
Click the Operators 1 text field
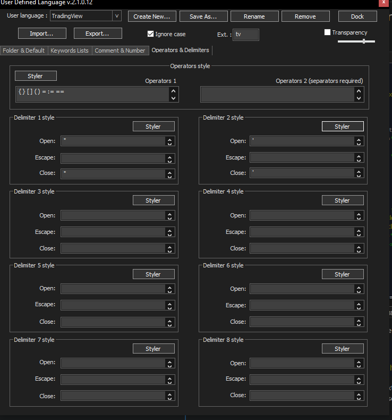[92, 94]
